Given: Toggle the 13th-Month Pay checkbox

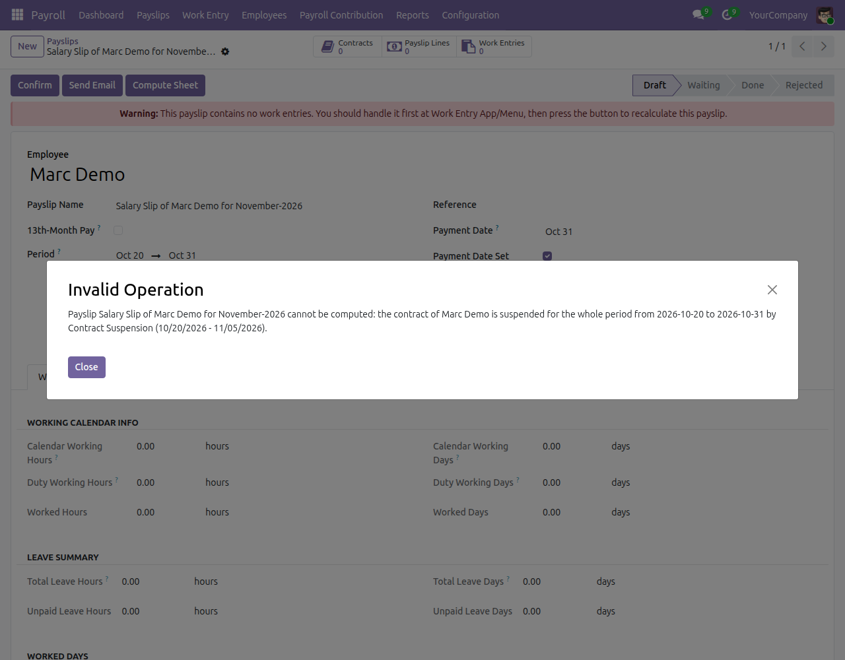Looking at the screenshot, I should tap(118, 230).
